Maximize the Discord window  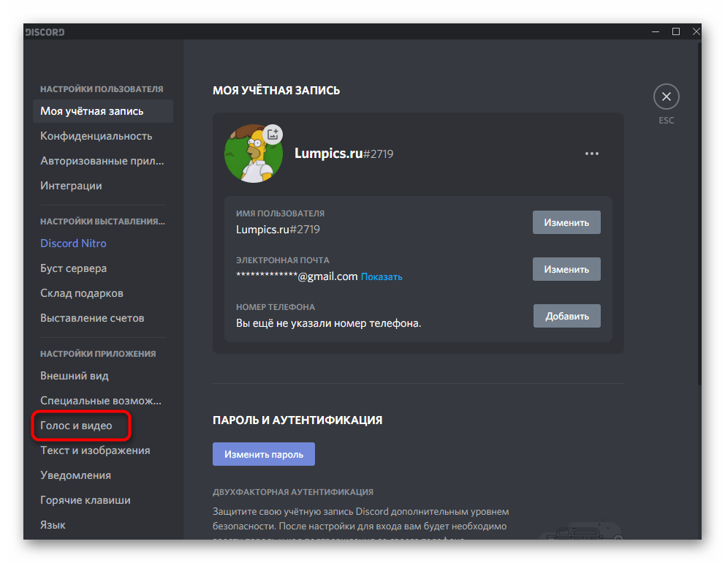pos(676,31)
